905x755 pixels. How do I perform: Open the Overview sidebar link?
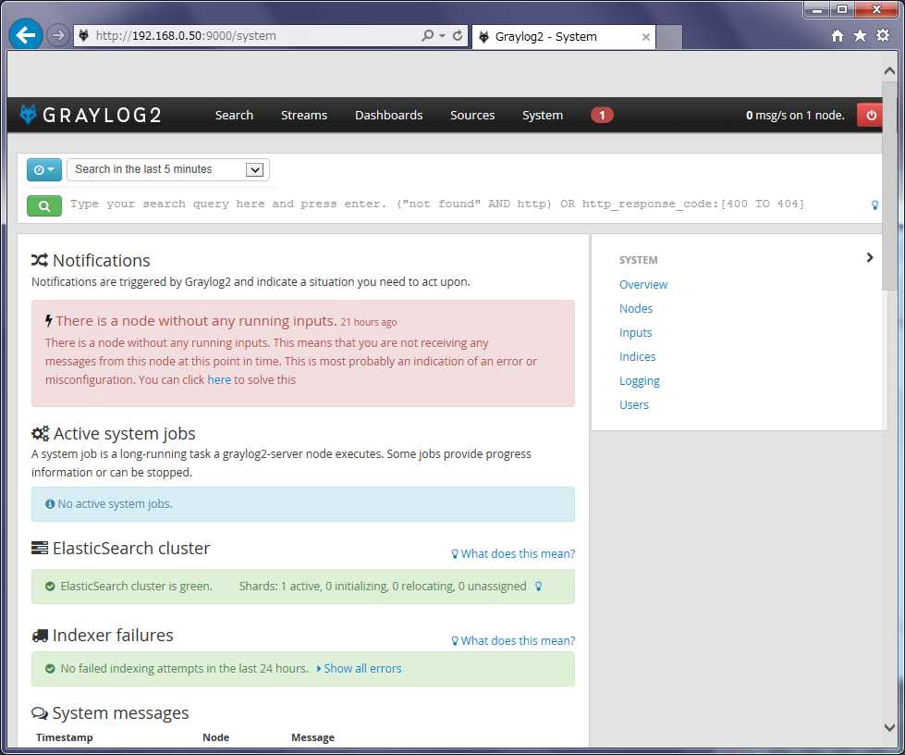point(643,284)
